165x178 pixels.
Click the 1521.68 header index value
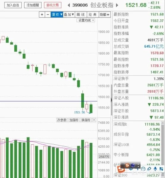[x=136, y=5]
